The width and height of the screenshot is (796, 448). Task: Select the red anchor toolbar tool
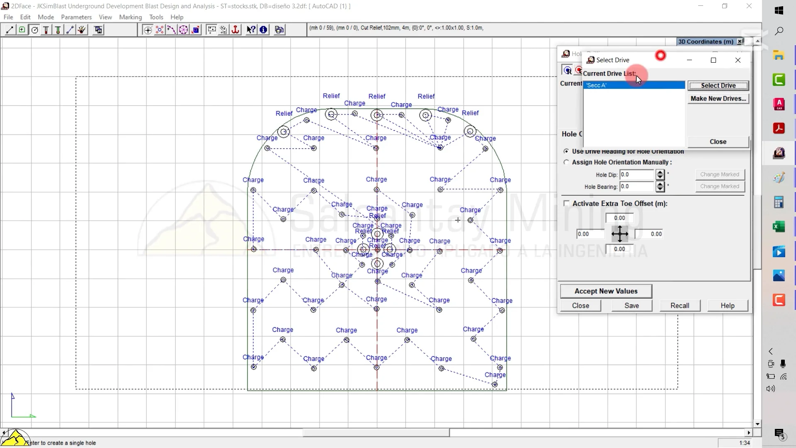(x=235, y=29)
